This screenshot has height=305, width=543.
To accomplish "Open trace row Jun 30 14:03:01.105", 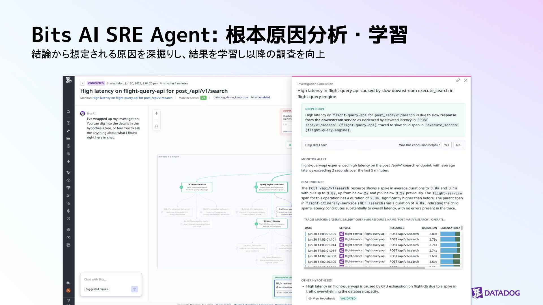I will click(382, 234).
